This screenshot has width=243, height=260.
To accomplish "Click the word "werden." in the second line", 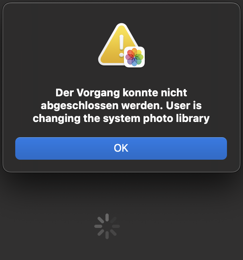I will click(x=142, y=106).
